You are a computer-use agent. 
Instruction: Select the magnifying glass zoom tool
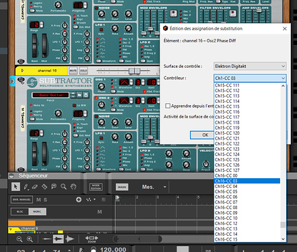(63, 187)
